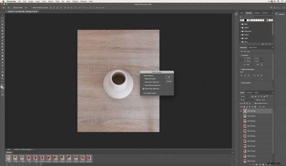Select the Pen tool
The image size is (286, 166).
3,63
